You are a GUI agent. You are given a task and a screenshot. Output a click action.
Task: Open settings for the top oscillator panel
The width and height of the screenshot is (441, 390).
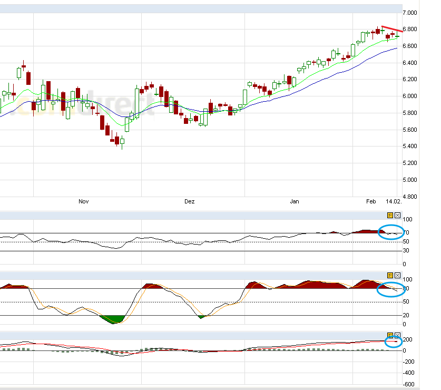pos(390,215)
